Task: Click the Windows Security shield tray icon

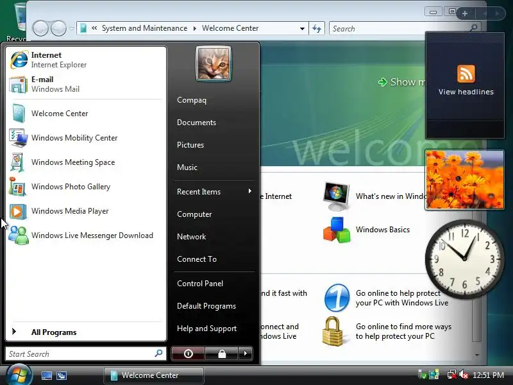Action: click(423, 375)
